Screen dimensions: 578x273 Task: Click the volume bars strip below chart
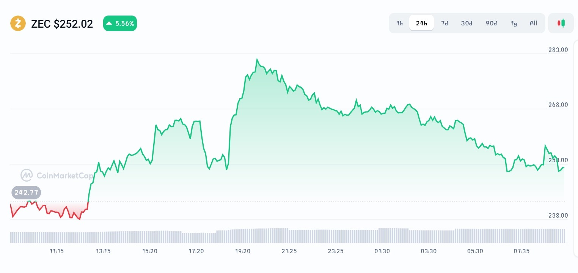pyautogui.click(x=287, y=235)
